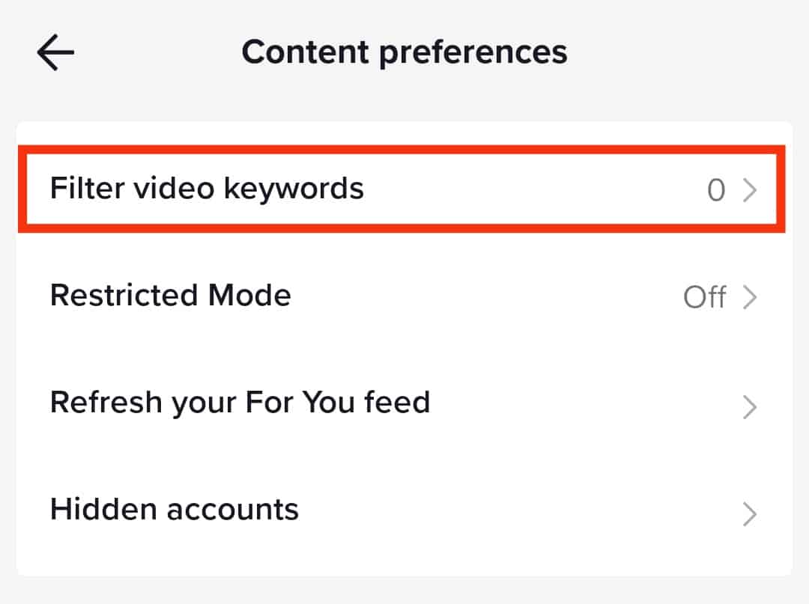This screenshot has height=604, width=809.
Task: Select Refresh your For You feed
Action: (x=240, y=403)
